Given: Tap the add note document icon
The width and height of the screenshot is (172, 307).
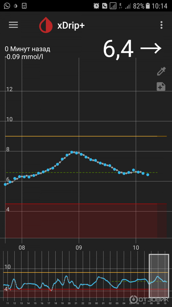Looking at the screenshot, I should click(161, 87).
